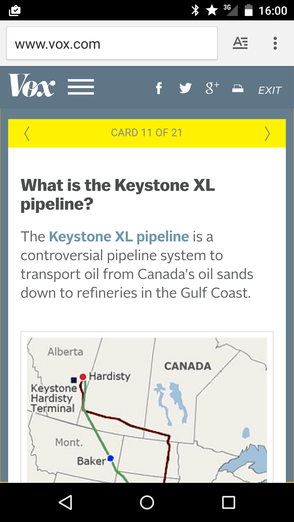Tap the bookmark star status icon
The image size is (294, 522).
tap(212, 11)
